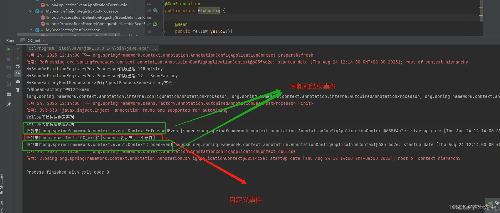
Task: Collapse the MyBeanFactoryPostProcessor tree node
Action: tap(31, 30)
